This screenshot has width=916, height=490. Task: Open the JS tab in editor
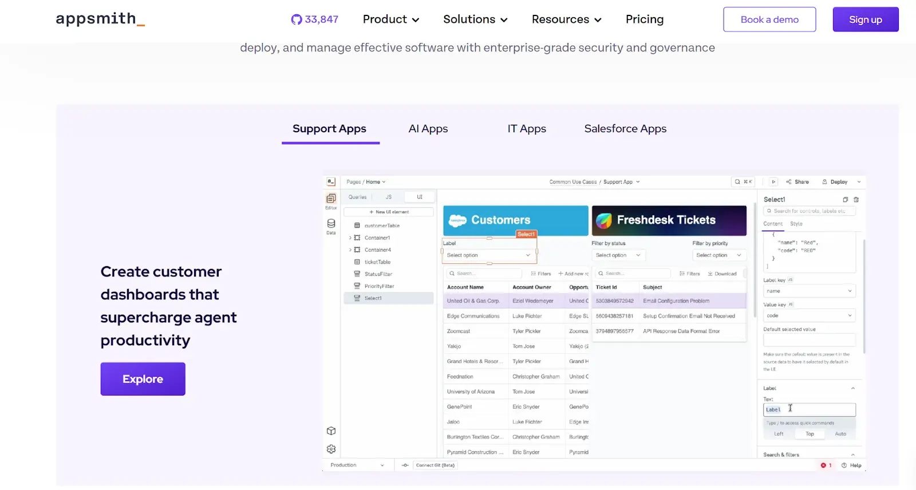pos(389,197)
